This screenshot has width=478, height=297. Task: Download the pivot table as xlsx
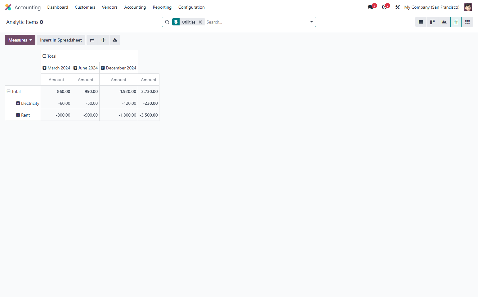pos(115,40)
